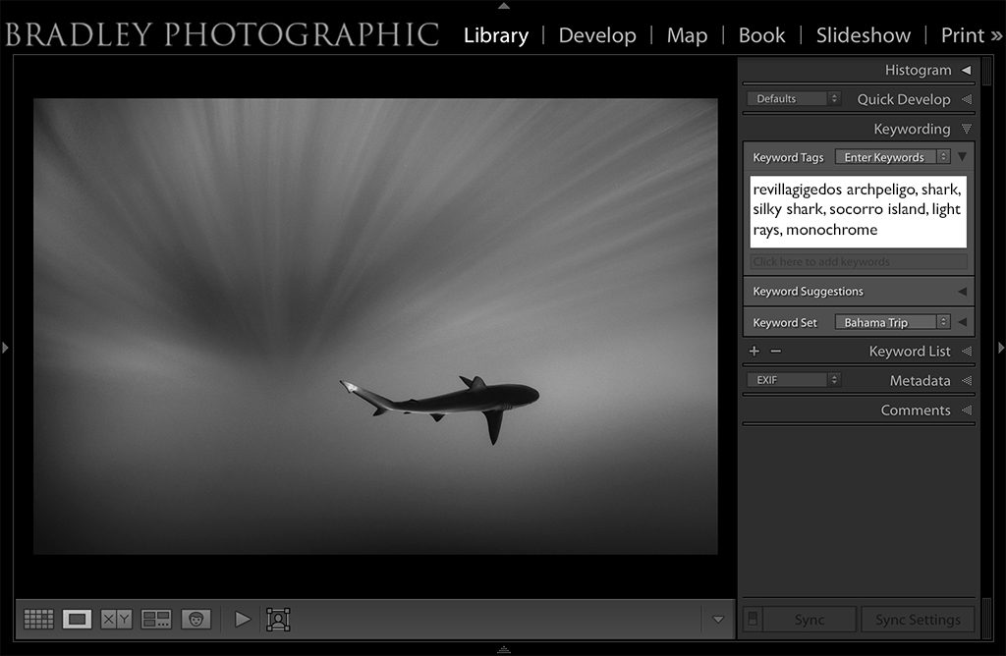Click minus to remove keyword
The width and height of the screenshot is (1006, 656).
pyautogui.click(x=776, y=351)
